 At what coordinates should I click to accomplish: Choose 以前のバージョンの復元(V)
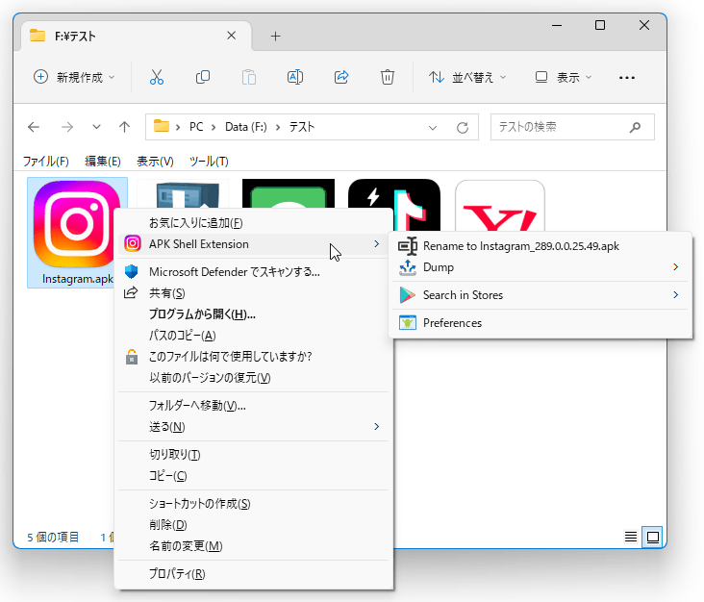coord(253,378)
